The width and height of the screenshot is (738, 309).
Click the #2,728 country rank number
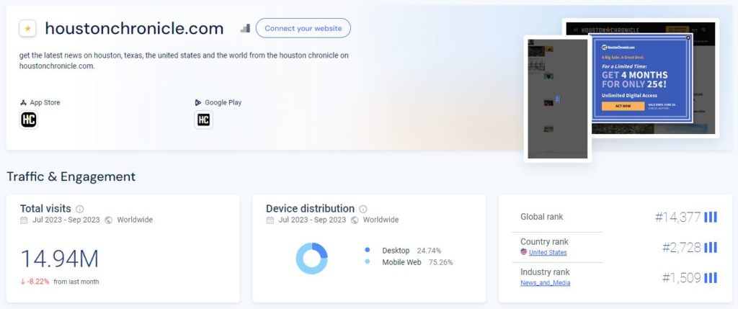pyautogui.click(x=682, y=247)
